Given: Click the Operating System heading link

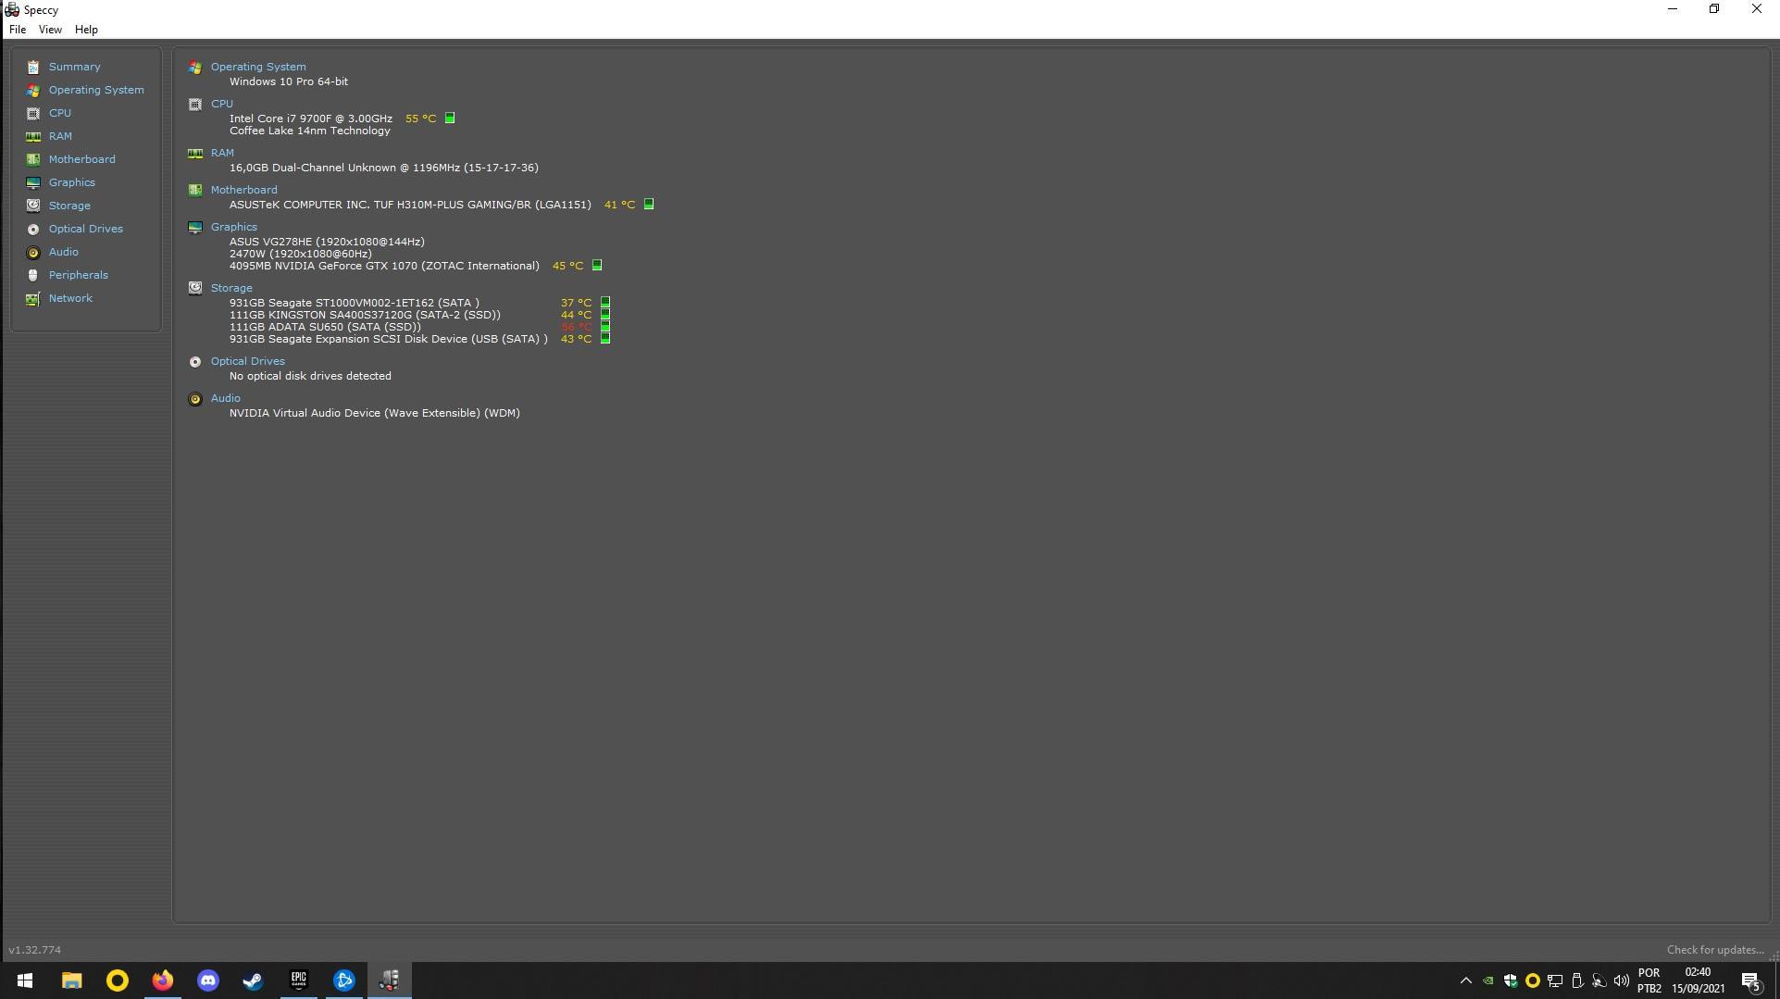Looking at the screenshot, I should [258, 67].
